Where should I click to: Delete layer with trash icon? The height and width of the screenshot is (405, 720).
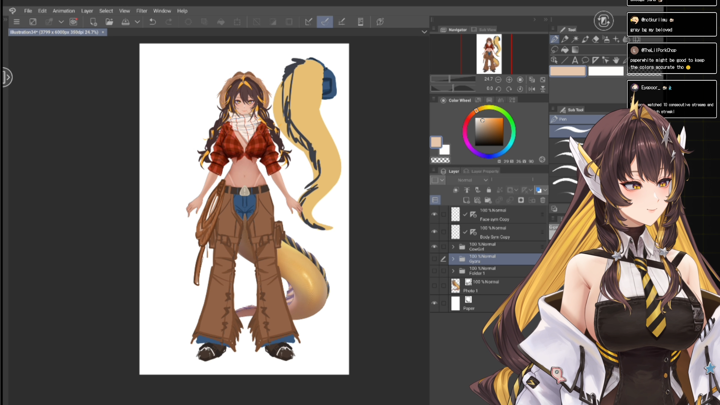pos(543,200)
